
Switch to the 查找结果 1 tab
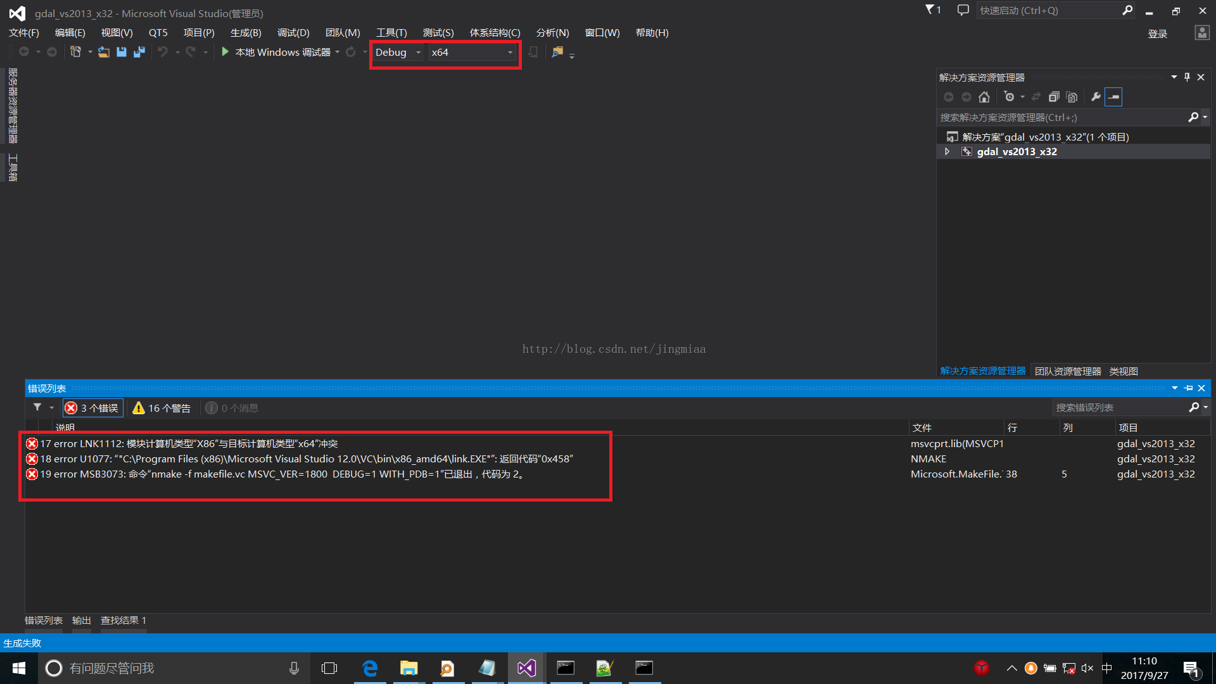click(x=123, y=621)
